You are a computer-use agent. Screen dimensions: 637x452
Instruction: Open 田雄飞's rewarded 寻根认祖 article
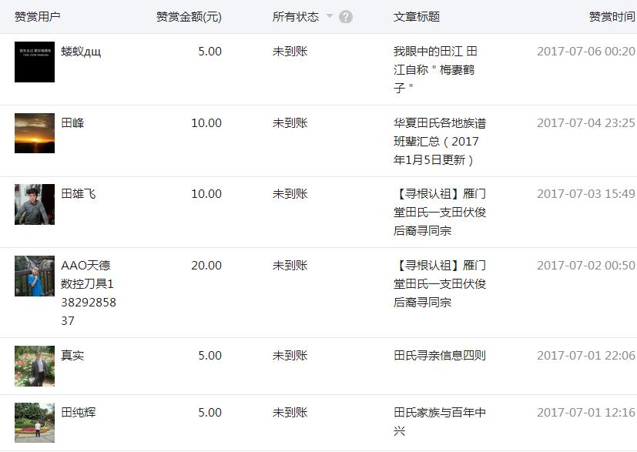click(x=440, y=212)
